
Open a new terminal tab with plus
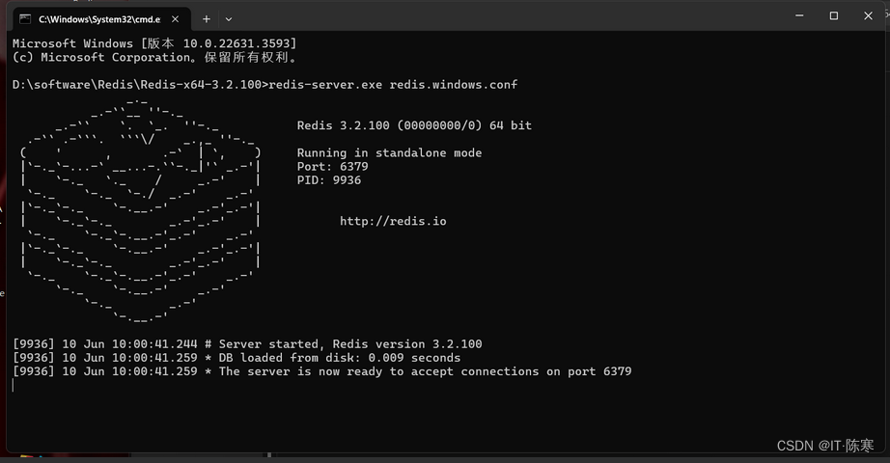[207, 19]
